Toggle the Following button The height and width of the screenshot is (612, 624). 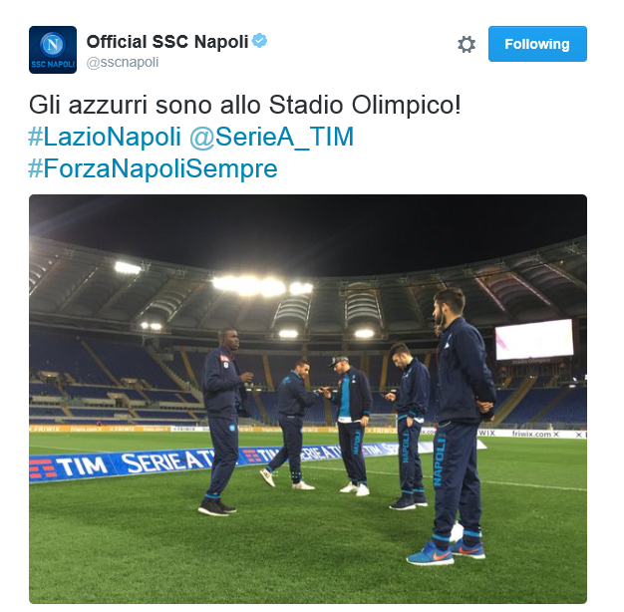[537, 44]
